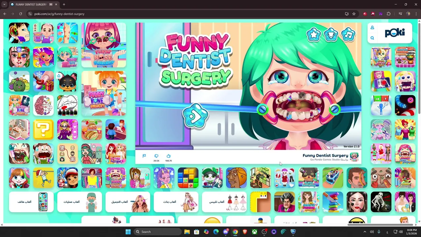Show hidden system tray icons chevron
The width and height of the screenshot is (421, 237).
pyautogui.click(x=364, y=232)
